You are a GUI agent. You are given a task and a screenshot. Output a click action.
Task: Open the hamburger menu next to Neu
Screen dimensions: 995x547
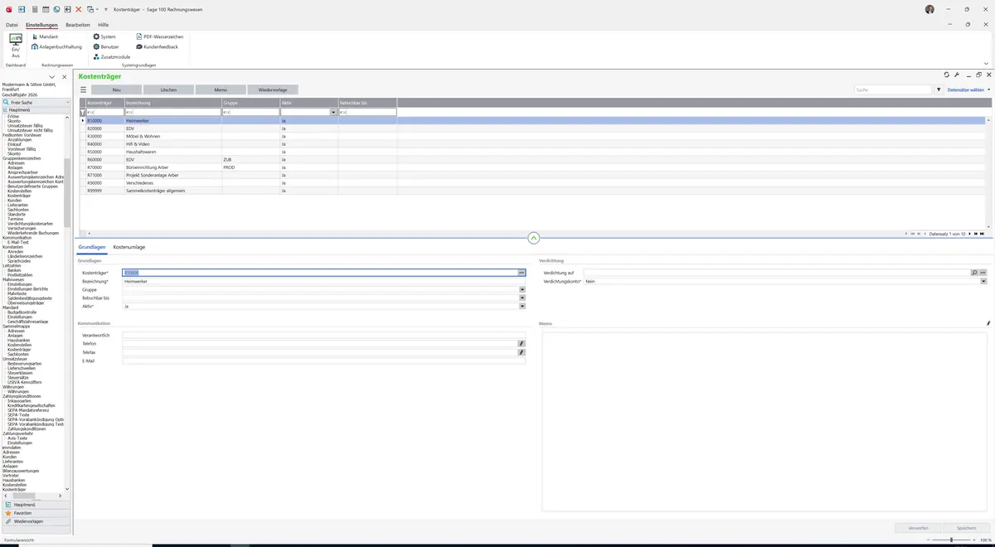click(83, 90)
